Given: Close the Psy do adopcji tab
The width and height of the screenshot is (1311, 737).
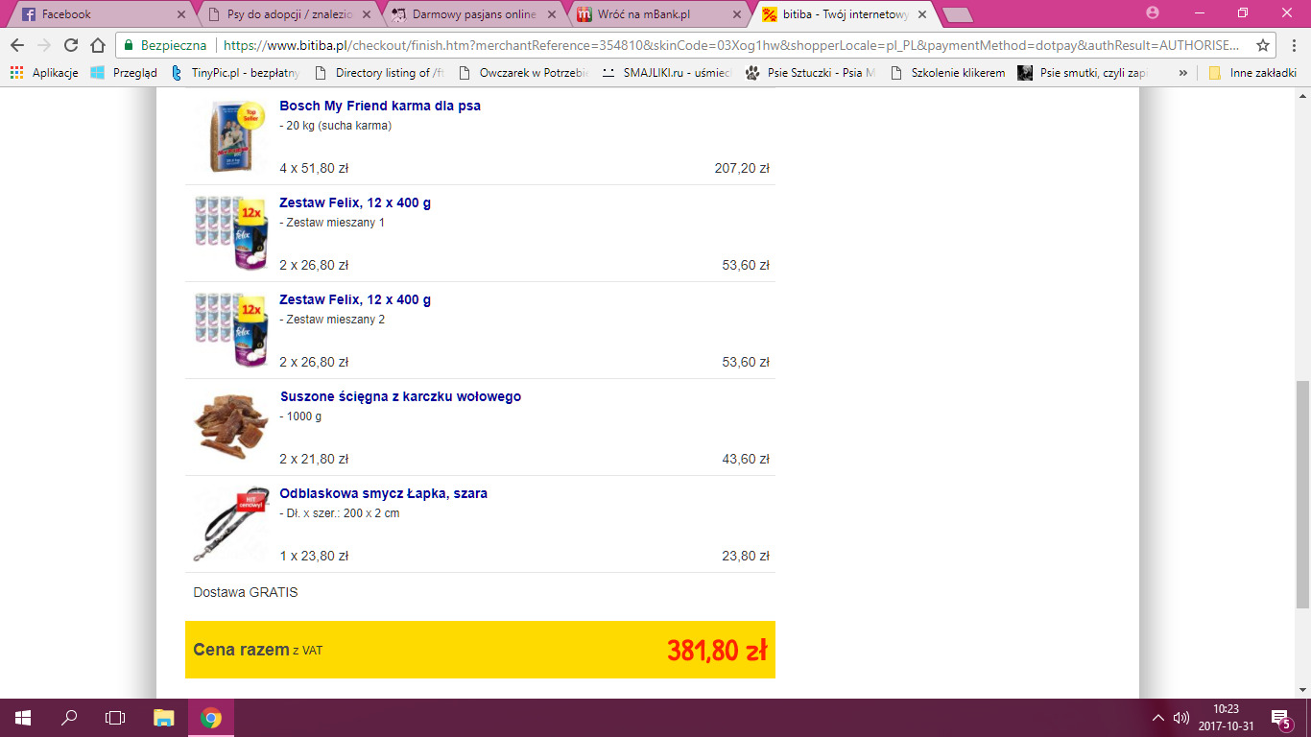Looking at the screenshot, I should 367,14.
